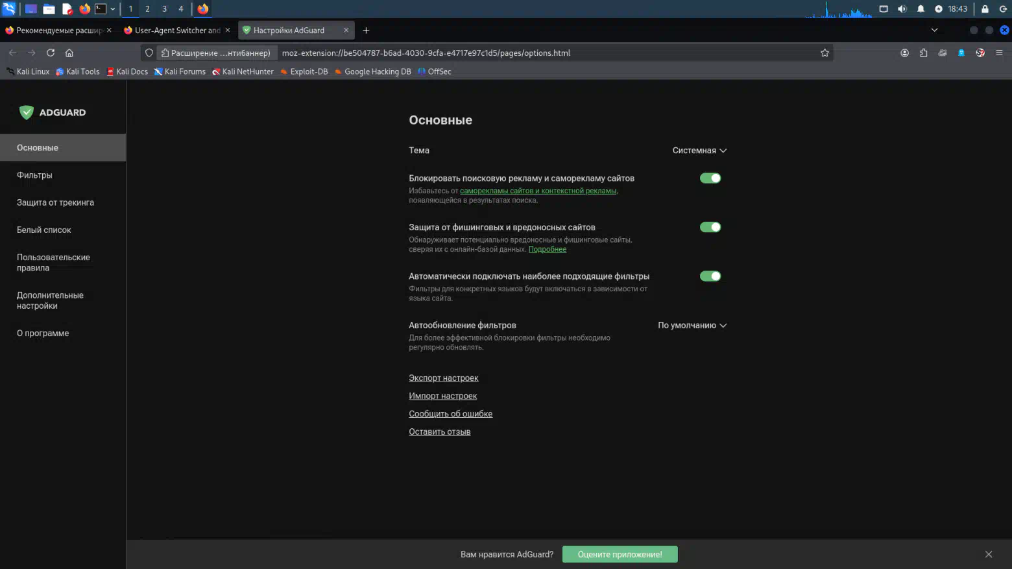This screenshot has height=569, width=1012.
Task: Click the volume icon in the system tray
Action: (x=902, y=9)
